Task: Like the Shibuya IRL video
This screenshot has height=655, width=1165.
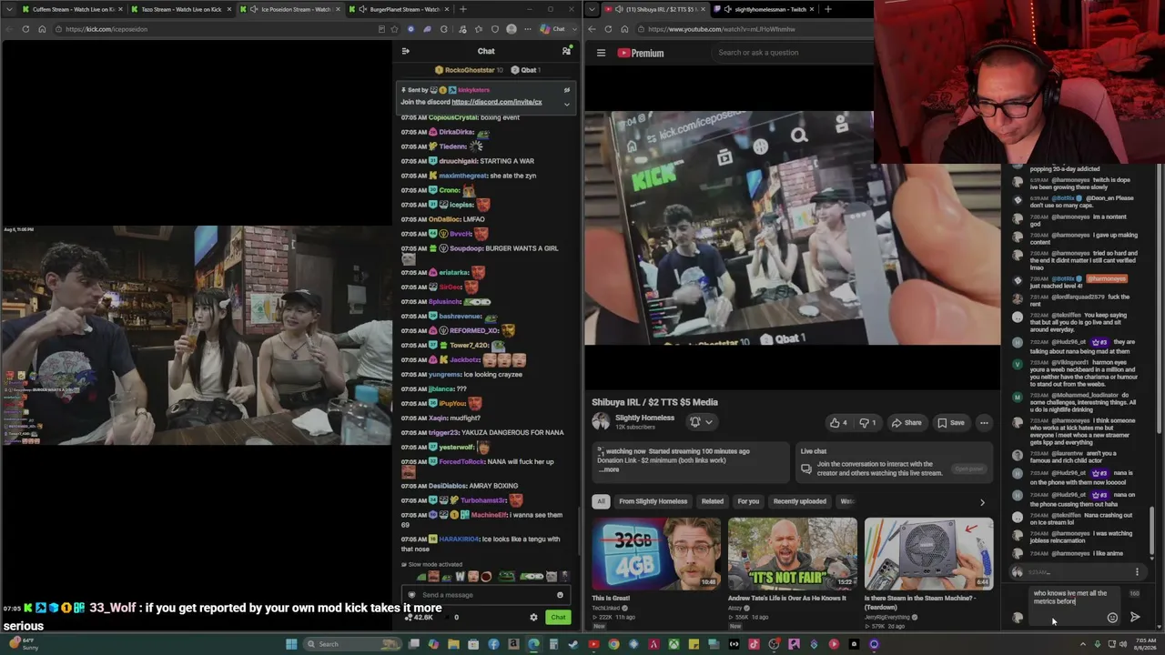Action: coord(838,422)
